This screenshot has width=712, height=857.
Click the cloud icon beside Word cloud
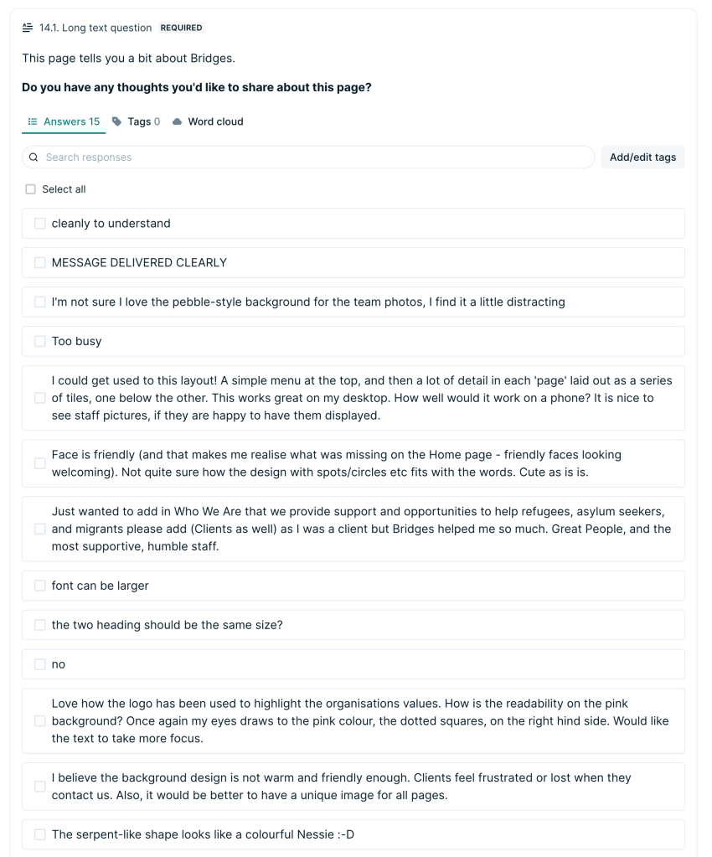(x=176, y=121)
